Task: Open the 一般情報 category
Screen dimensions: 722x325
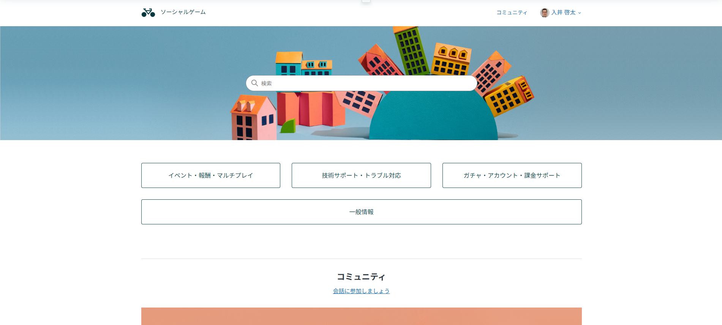Action: 362,212
